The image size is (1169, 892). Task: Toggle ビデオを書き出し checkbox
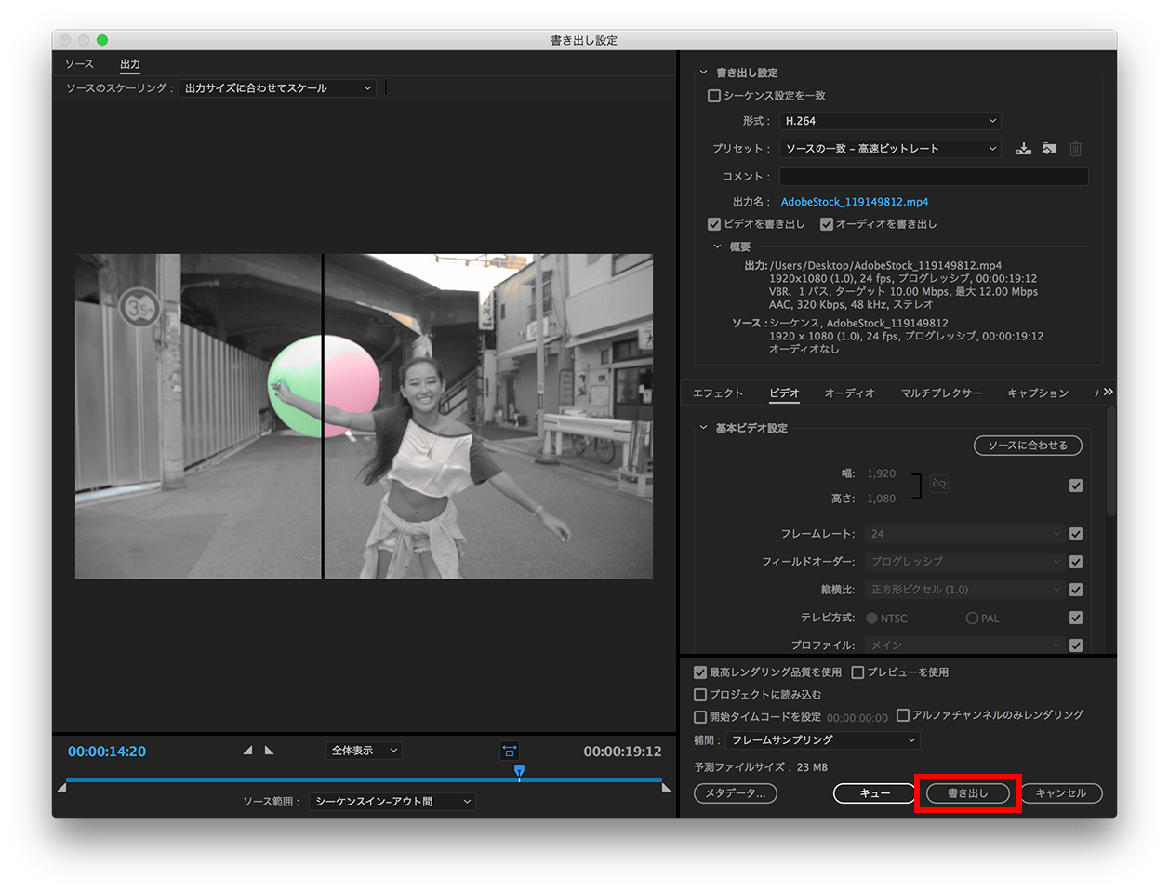714,224
